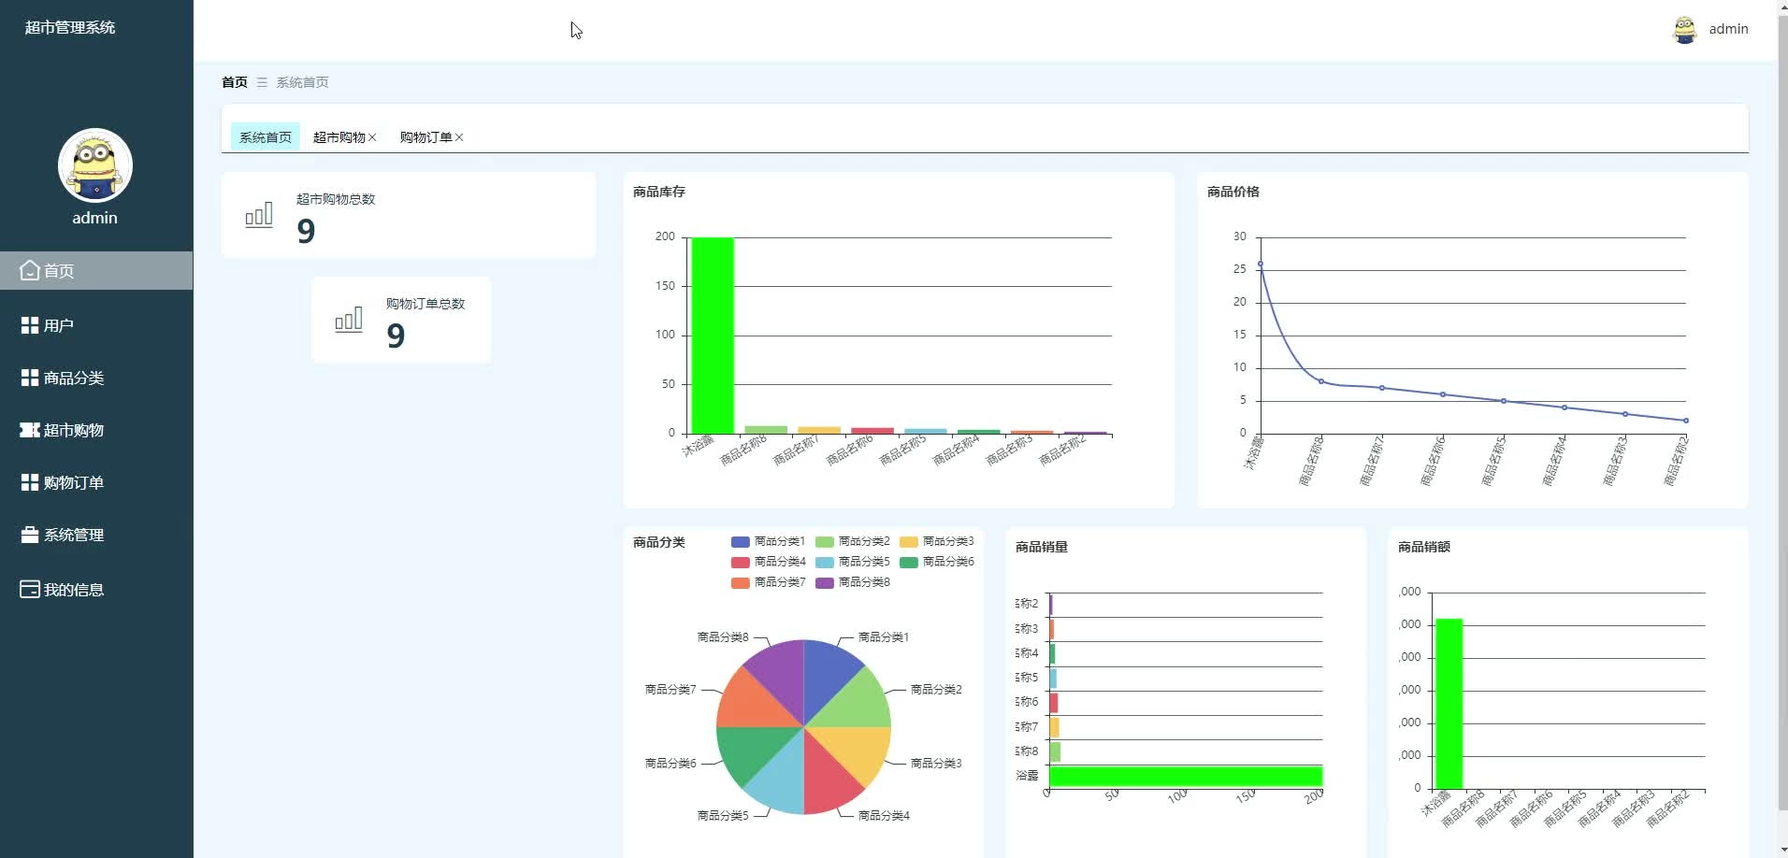
Task: Click the card icon beside 我的信息
Action: (30, 589)
